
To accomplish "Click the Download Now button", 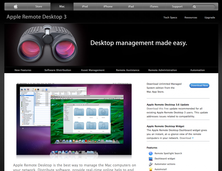I will coord(199,85).
